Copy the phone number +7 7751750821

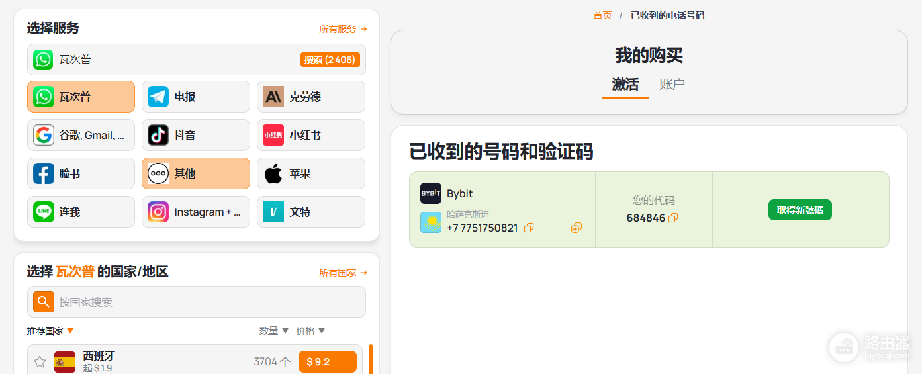pyautogui.click(x=529, y=228)
